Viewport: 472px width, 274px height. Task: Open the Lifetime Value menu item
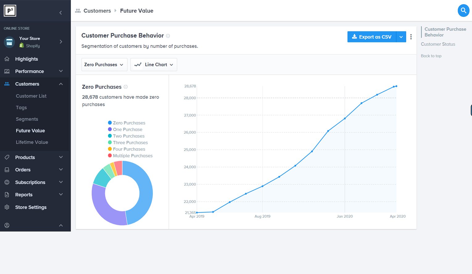pyautogui.click(x=32, y=142)
